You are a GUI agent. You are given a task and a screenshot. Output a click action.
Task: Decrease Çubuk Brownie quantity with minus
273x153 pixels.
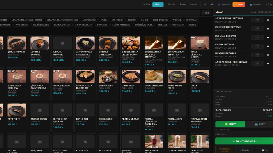[253, 46]
